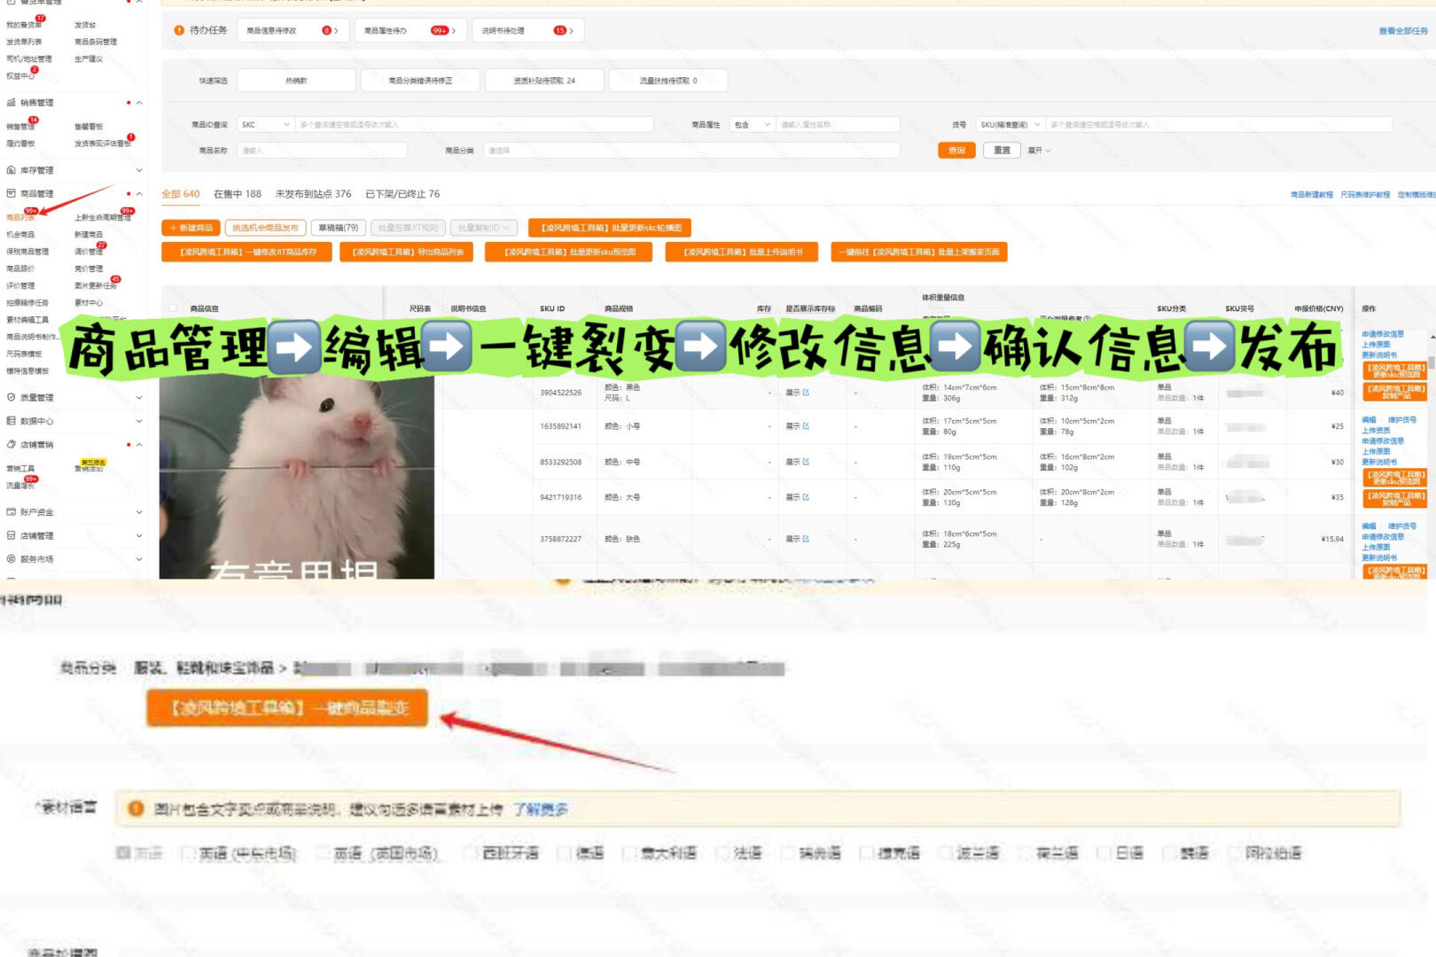Click the 商品名称 input field
Viewport: 1436px width, 957px height.
(322, 151)
